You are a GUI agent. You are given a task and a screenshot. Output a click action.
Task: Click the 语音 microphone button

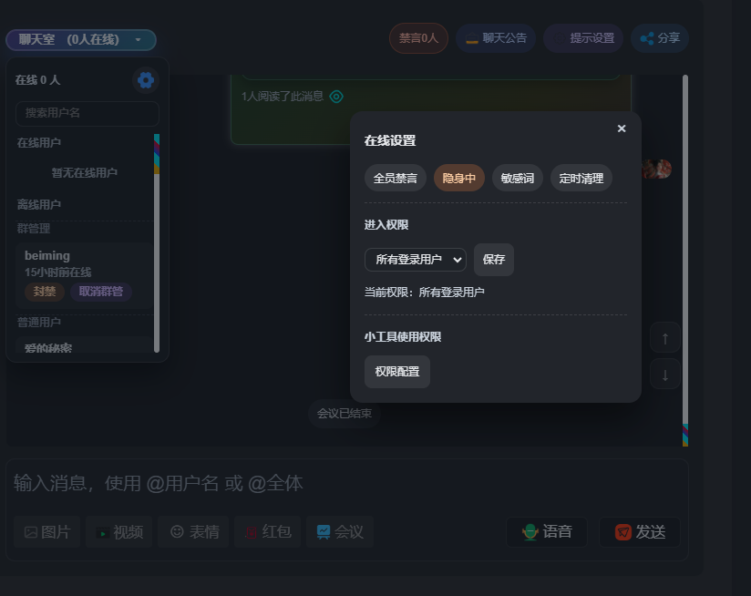(547, 532)
